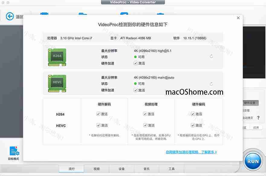The height and width of the screenshot is (176, 266).
Task: Toggle 激活 under HEVC 硬件解码 column
Action: tap(98, 125)
